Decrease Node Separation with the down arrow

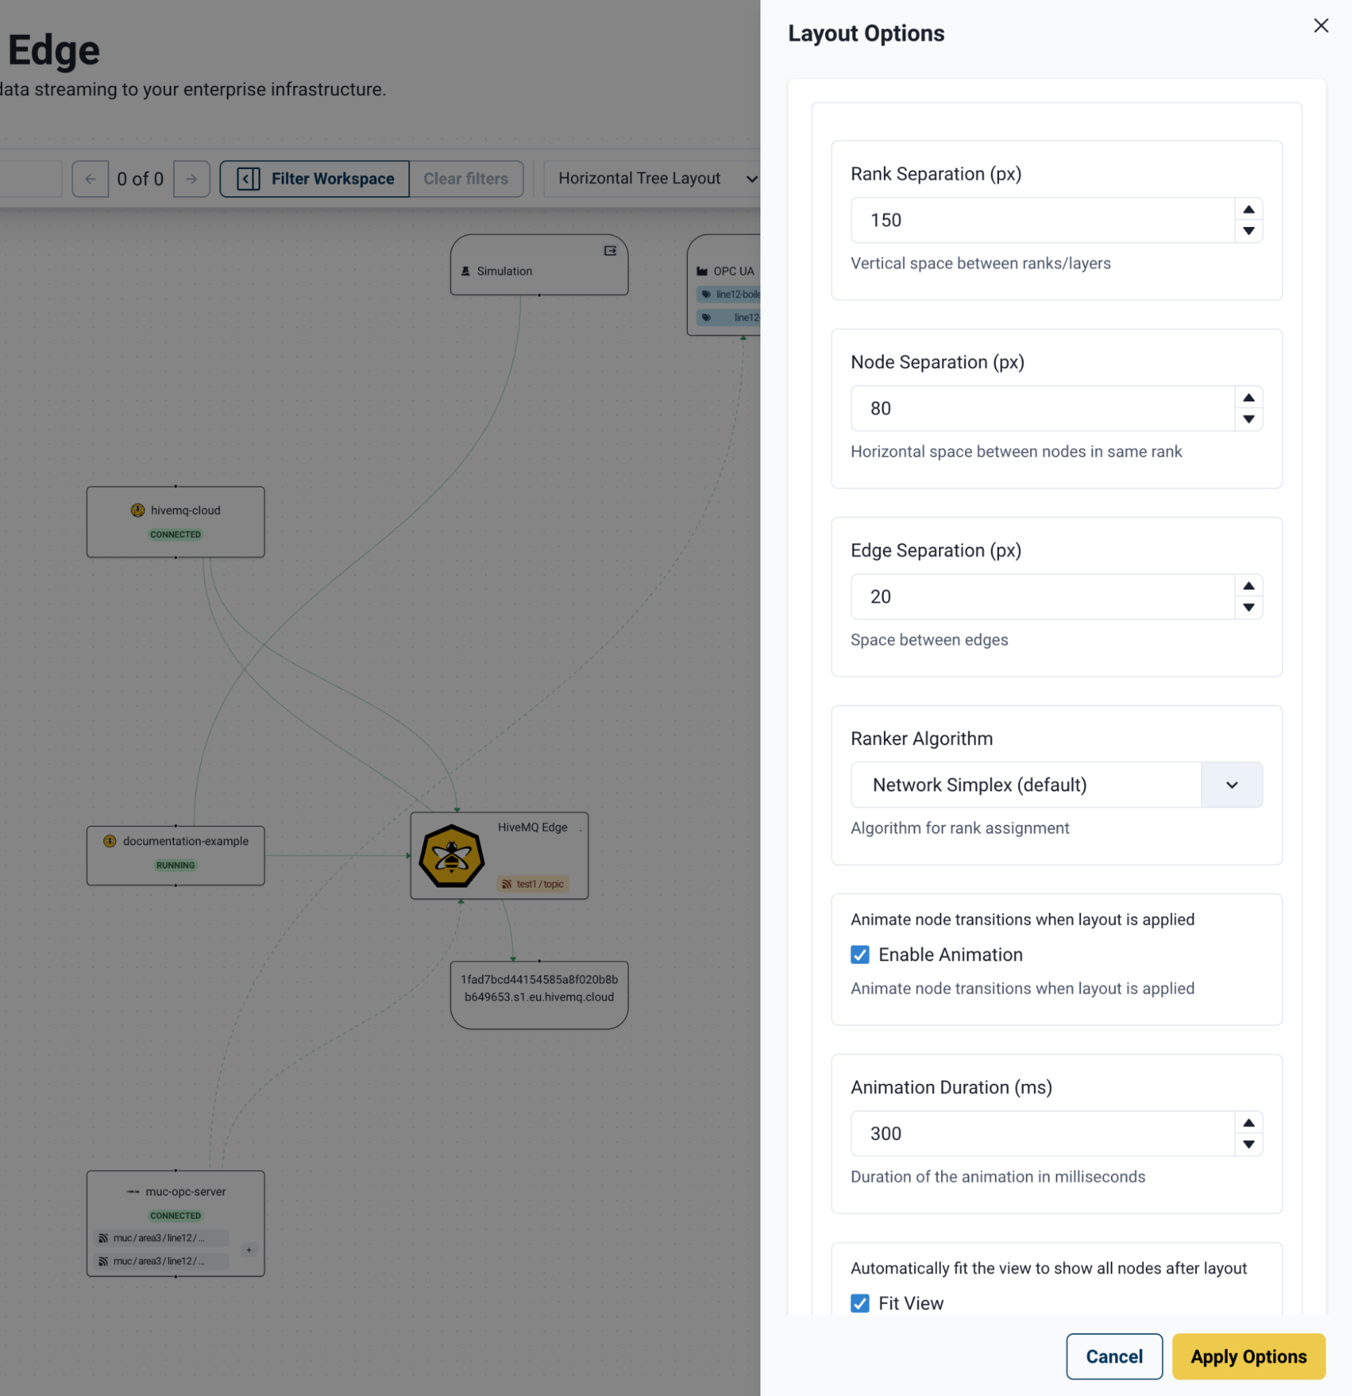coord(1249,420)
